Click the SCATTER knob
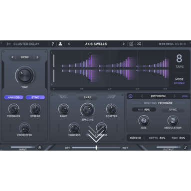Viewport: 191px width, 191px height. [111, 109]
